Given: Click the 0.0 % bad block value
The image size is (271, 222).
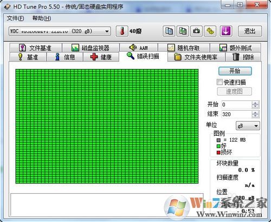Looking at the screenshot, I should pyautogui.click(x=247, y=170).
